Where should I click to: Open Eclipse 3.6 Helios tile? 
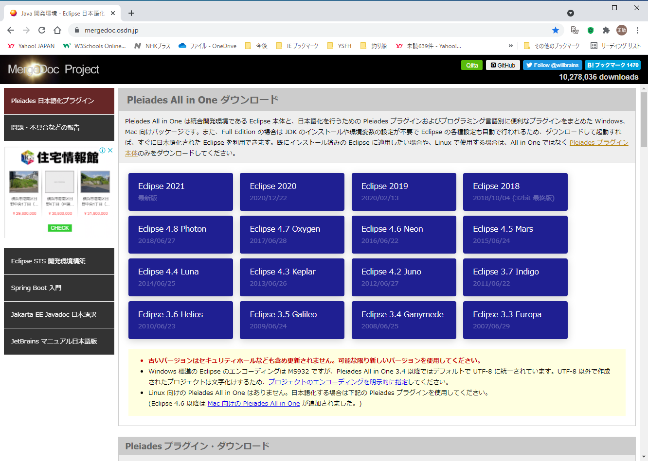[x=180, y=320]
